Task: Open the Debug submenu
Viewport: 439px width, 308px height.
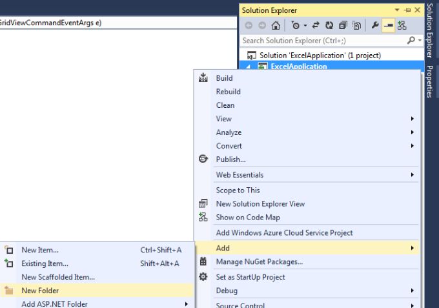Action: 307,291
